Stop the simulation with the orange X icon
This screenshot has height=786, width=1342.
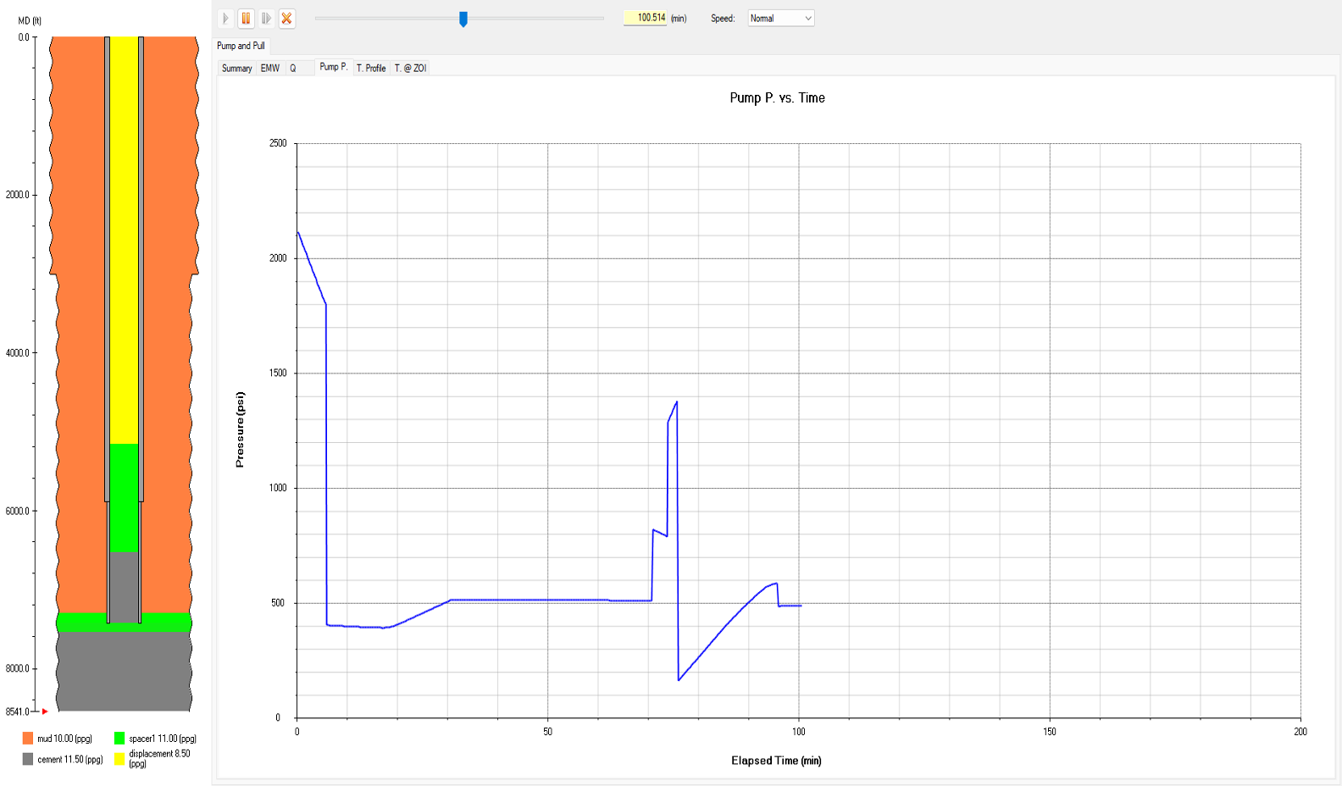[286, 18]
